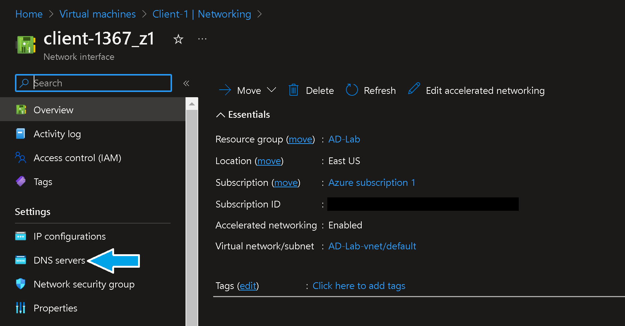625x326 pixels.
Task: Click the Access control (IAM) people icon
Action: tap(21, 158)
